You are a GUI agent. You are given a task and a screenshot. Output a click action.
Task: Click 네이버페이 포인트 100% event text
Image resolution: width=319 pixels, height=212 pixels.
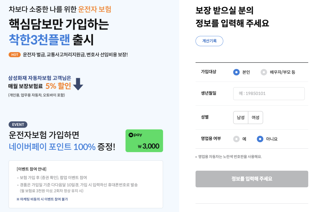52,147
